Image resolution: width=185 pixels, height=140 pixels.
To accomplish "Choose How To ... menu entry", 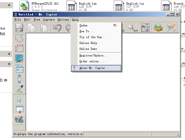I will (96, 31).
